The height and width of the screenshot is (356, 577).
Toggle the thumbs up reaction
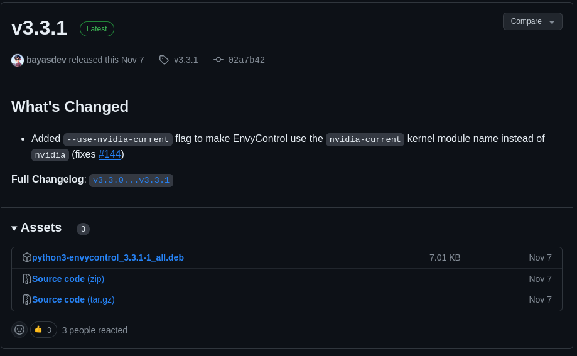point(43,330)
